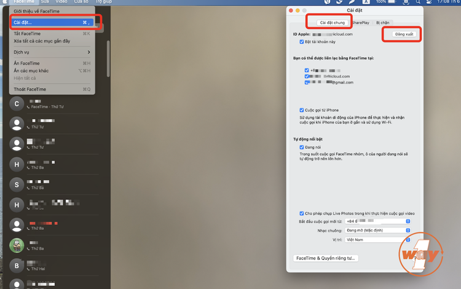The image size is (461, 289).
Task: Select the missed call with red name
Action: (54, 225)
